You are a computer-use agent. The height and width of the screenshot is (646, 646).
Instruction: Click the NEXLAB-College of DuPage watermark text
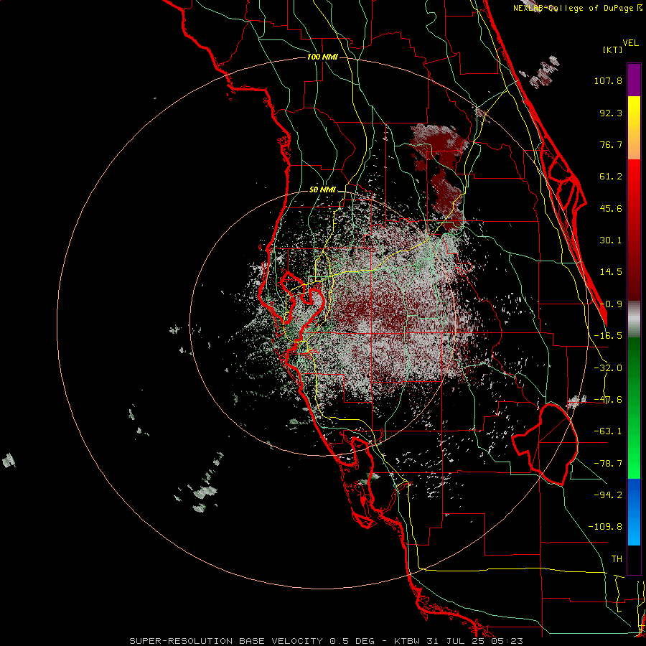[x=578, y=8]
